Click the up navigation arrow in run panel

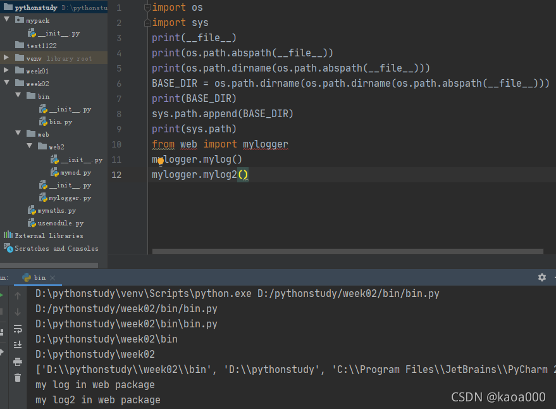coord(18,295)
